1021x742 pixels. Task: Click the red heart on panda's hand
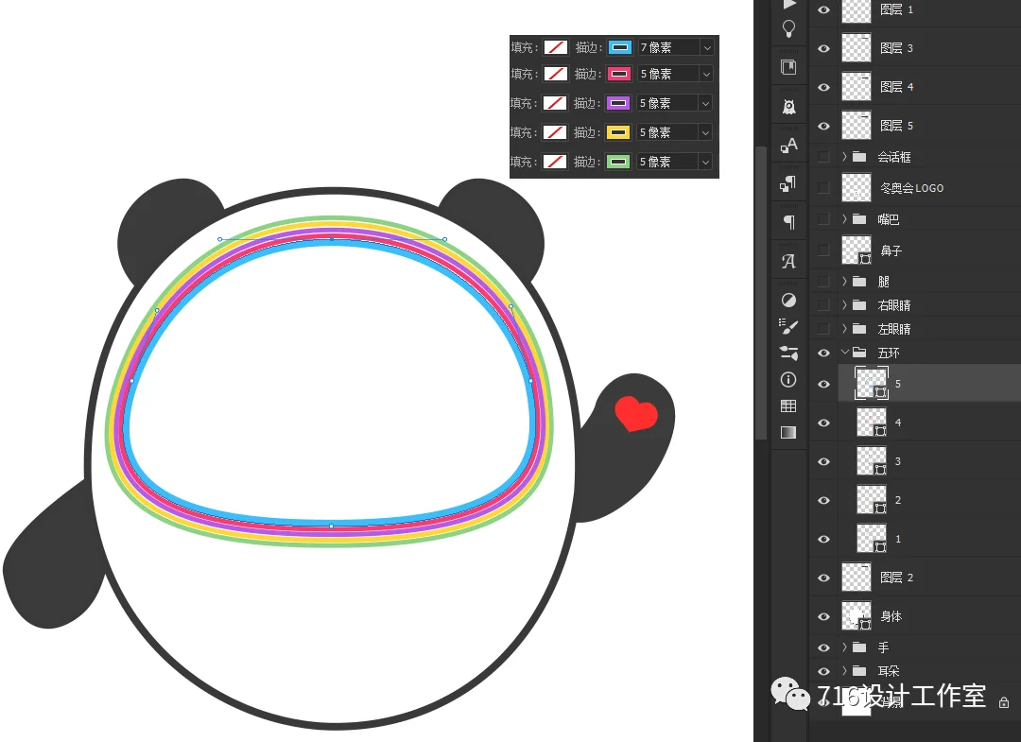pos(636,413)
